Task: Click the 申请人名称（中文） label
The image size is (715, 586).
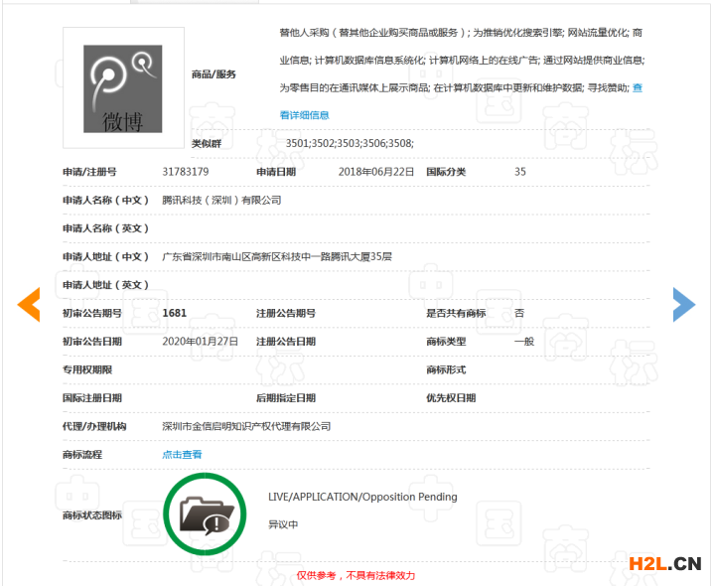Action: click(106, 201)
